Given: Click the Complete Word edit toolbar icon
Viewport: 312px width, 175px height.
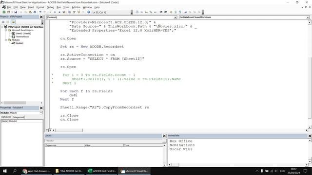Looking at the screenshot, I should click(x=156, y=12).
